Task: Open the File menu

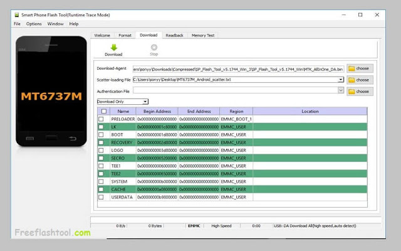Action: point(17,24)
